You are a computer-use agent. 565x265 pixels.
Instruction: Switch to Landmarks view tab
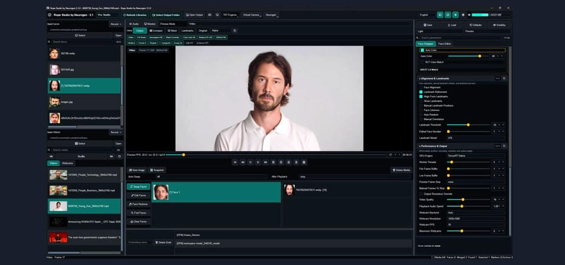[x=187, y=31]
